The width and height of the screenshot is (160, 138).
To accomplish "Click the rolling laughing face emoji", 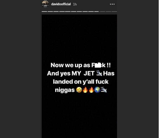I will [79, 90].
